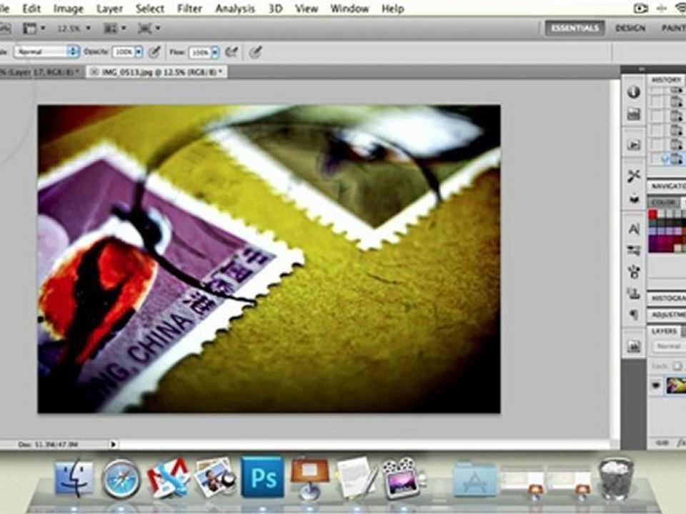686x514 pixels.
Task: Click the Opacity 100% input field
Action: [124, 52]
